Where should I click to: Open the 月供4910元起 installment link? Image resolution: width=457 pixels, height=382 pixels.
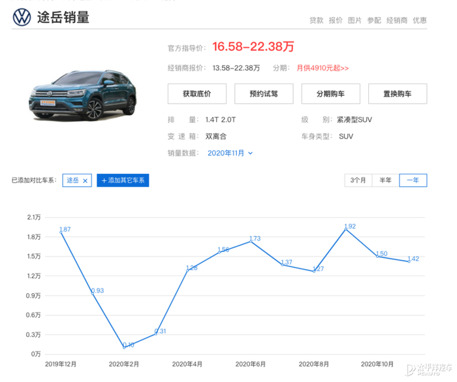click(323, 68)
